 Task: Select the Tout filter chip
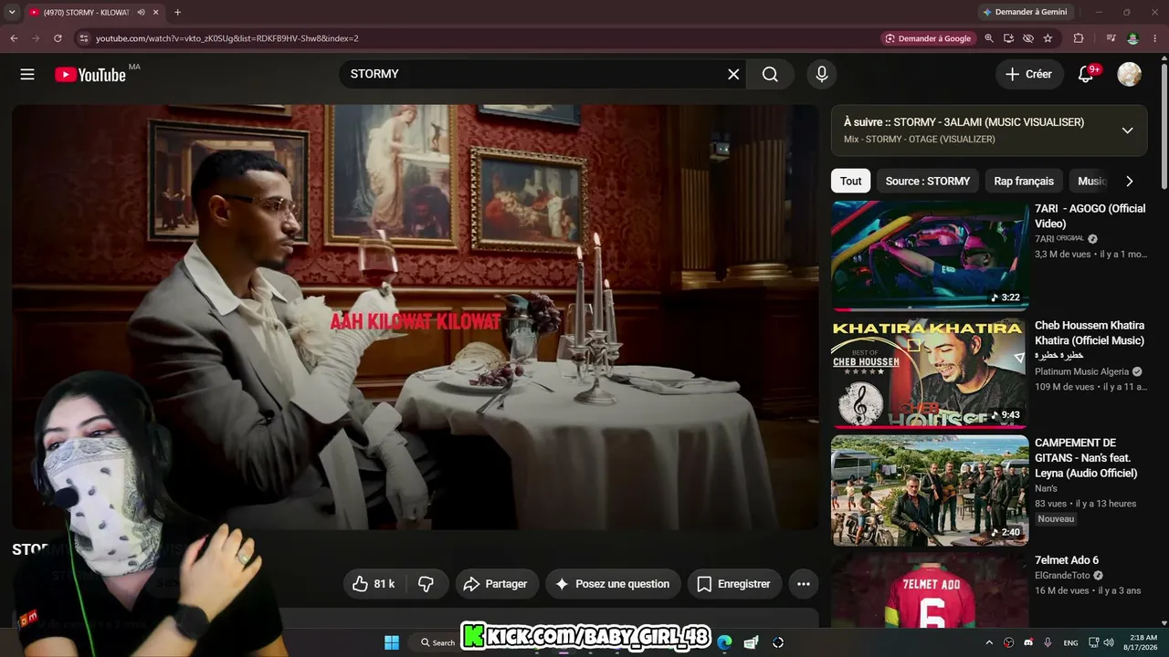click(x=851, y=181)
